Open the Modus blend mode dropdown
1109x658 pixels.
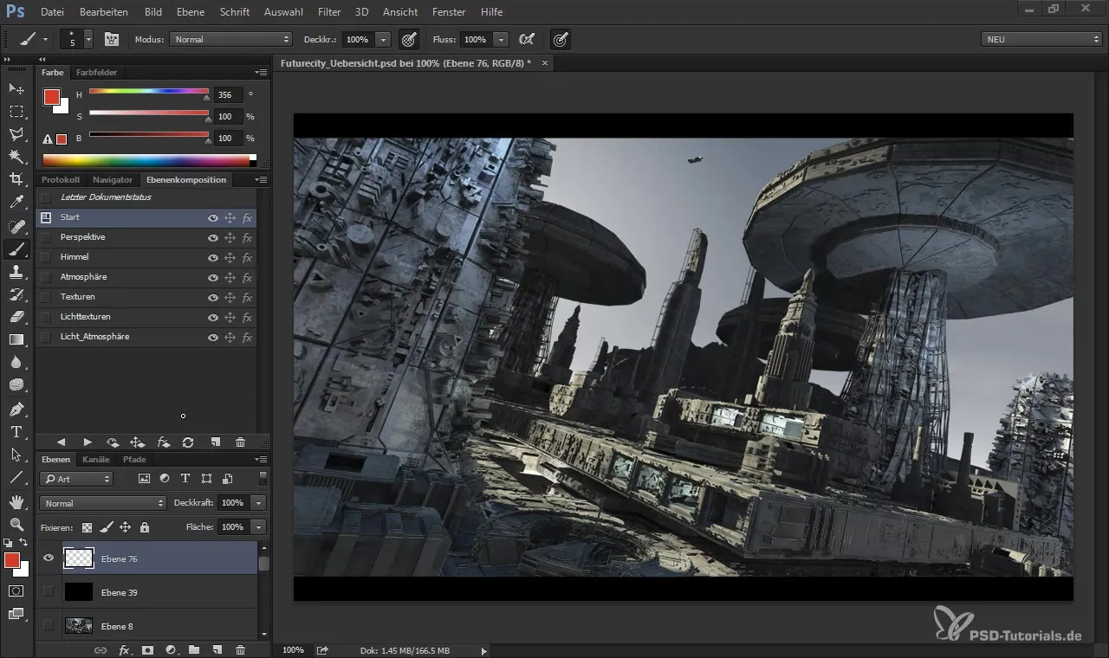[x=231, y=39]
